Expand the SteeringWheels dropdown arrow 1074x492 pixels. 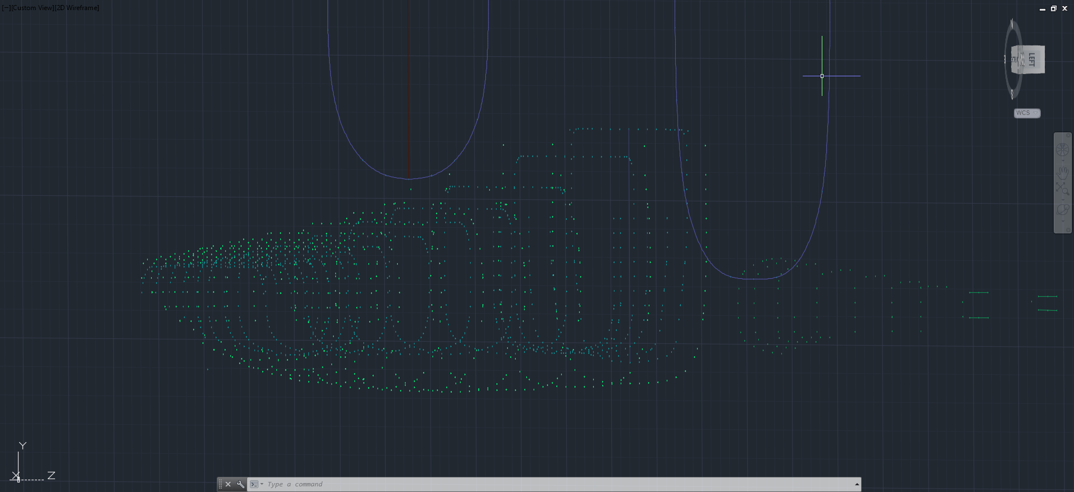coord(1062,160)
